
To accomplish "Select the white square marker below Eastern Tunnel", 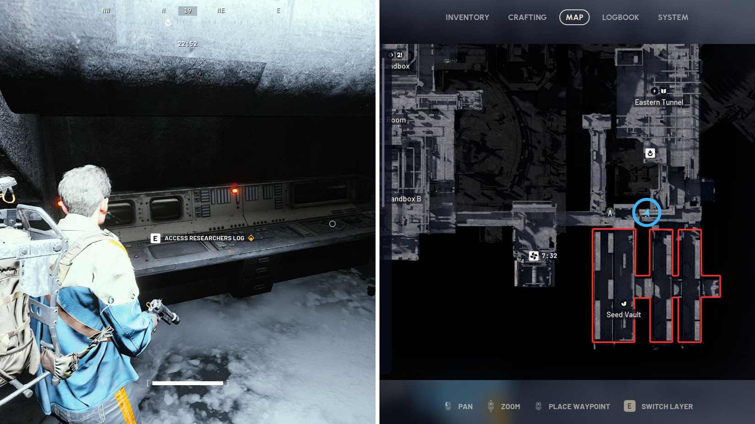I will (650, 153).
